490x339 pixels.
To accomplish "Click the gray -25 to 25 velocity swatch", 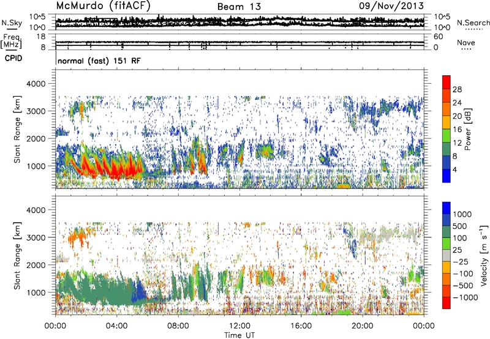I will [x=447, y=256].
